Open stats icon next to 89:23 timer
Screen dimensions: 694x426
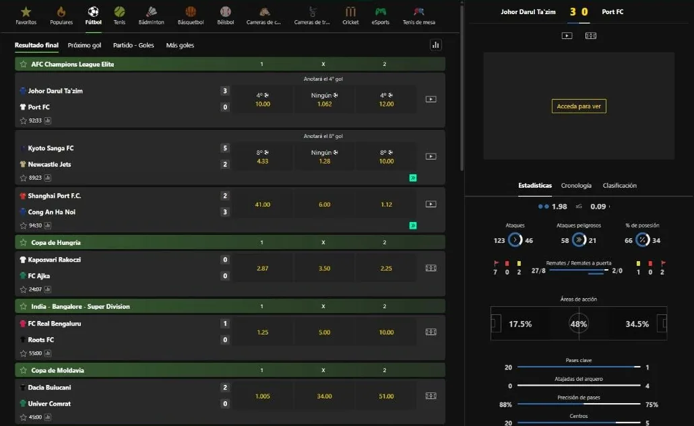tap(47, 178)
